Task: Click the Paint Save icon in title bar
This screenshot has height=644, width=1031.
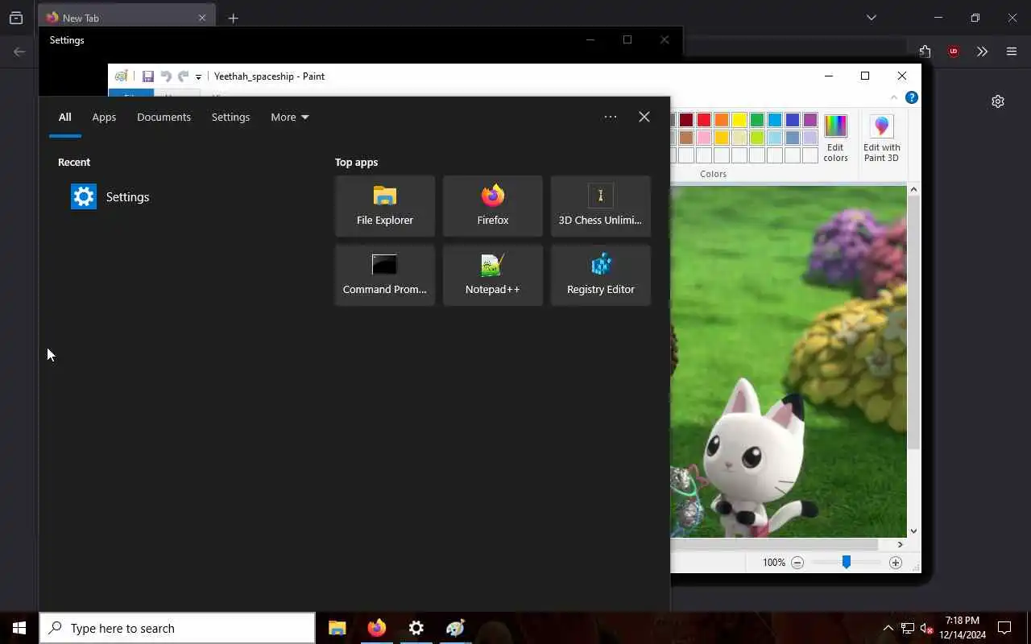Action: [x=148, y=76]
